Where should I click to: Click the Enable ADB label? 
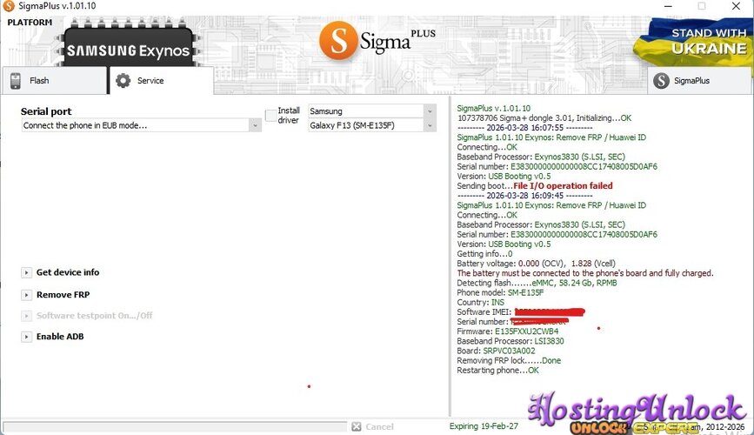coord(60,337)
